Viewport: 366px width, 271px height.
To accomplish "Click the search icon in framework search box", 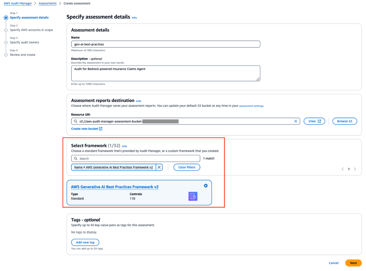I will pos(76,158).
